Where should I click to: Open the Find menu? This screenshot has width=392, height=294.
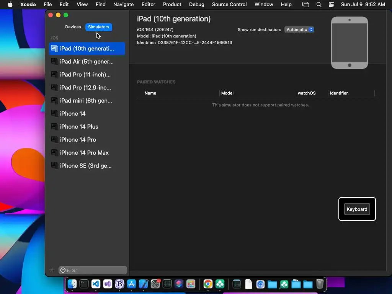(101, 5)
